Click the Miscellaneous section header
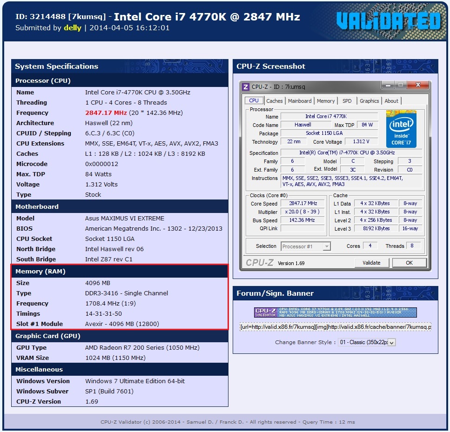Image resolution: width=450 pixels, height=432 pixels. point(120,370)
